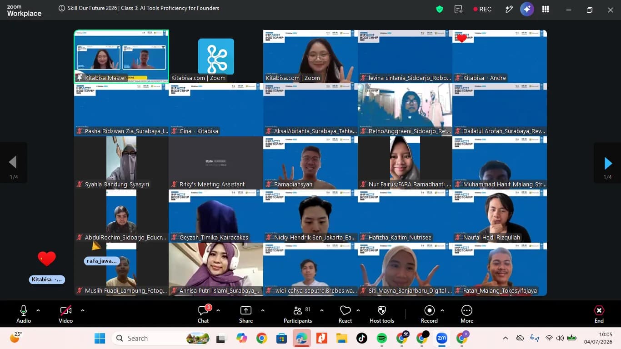This screenshot has width=621, height=349.
Task: Toggle the Video camera on
Action: tap(65, 314)
